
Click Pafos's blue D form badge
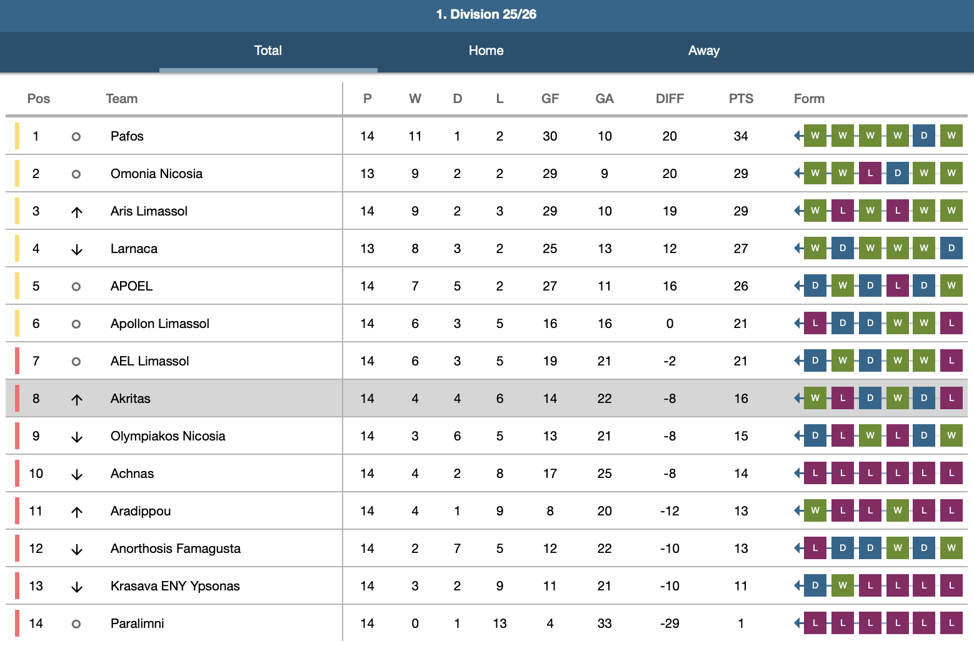tap(924, 136)
